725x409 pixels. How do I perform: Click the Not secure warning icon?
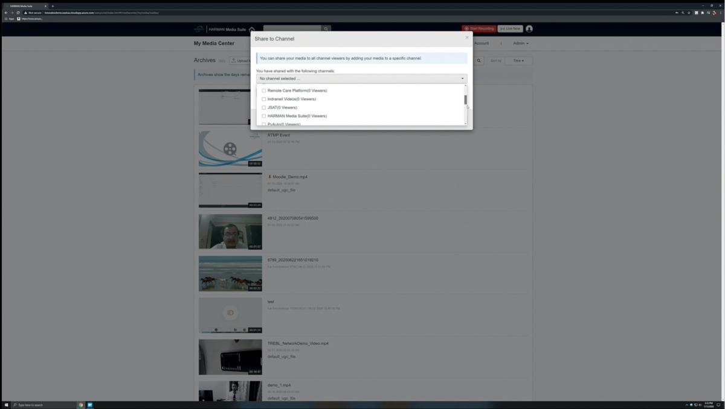(26, 13)
